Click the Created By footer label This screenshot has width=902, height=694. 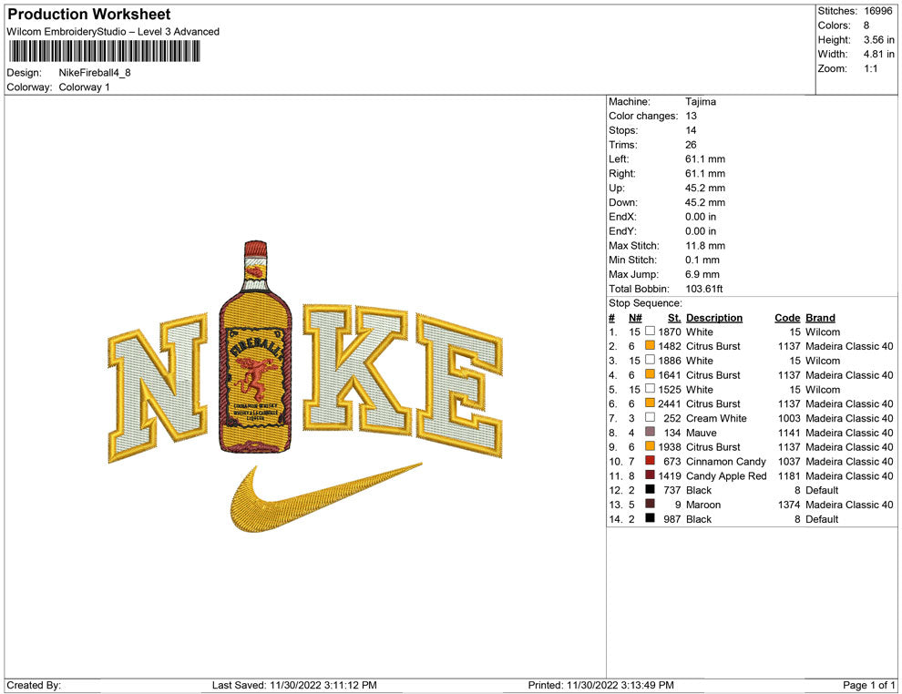click(34, 685)
